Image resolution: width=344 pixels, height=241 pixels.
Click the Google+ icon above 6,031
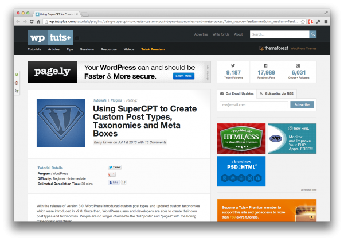coord(298,65)
